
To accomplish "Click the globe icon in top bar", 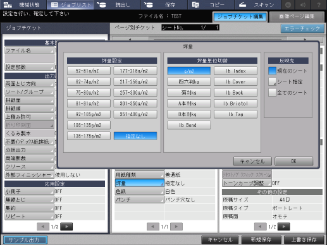I will tap(288, 4).
